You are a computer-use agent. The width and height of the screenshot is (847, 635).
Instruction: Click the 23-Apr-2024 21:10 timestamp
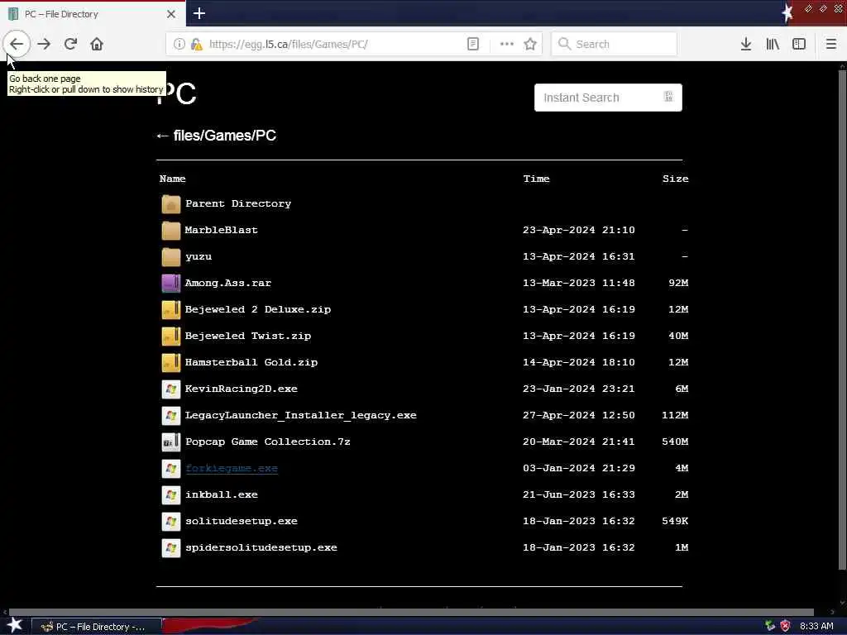tap(578, 230)
